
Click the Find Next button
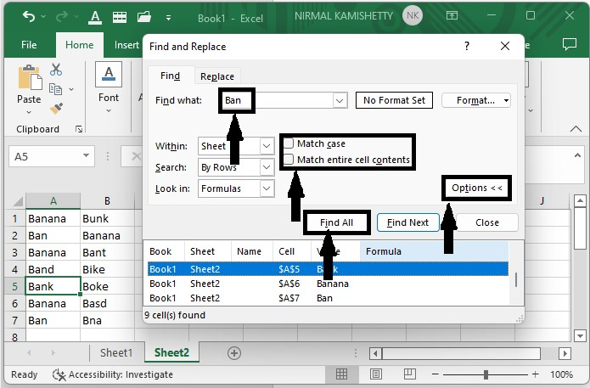click(407, 222)
